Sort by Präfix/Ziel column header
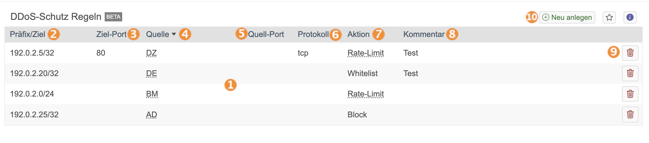Screen dimensions: 649x143 click(28, 34)
